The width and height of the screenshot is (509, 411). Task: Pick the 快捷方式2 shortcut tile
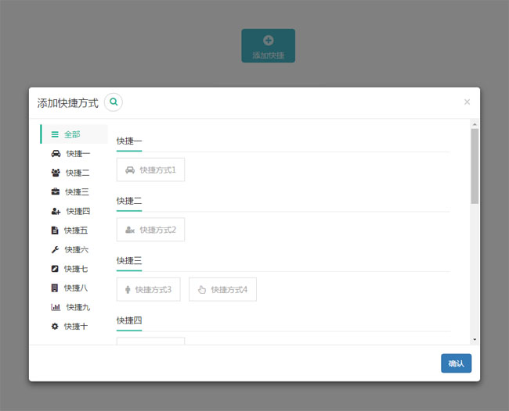tap(150, 230)
